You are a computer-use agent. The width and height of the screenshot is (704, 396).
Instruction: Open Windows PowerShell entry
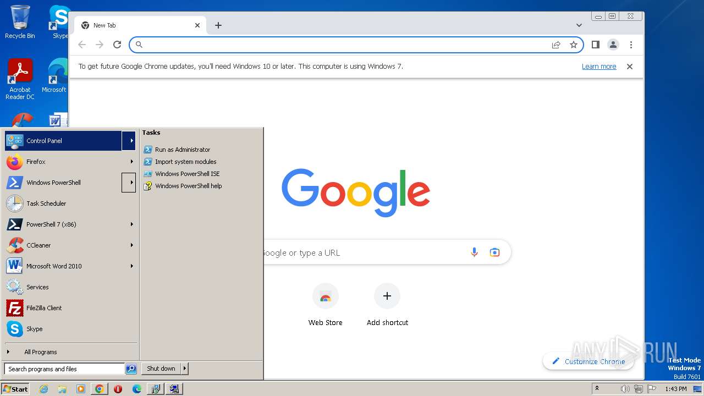coord(63,183)
